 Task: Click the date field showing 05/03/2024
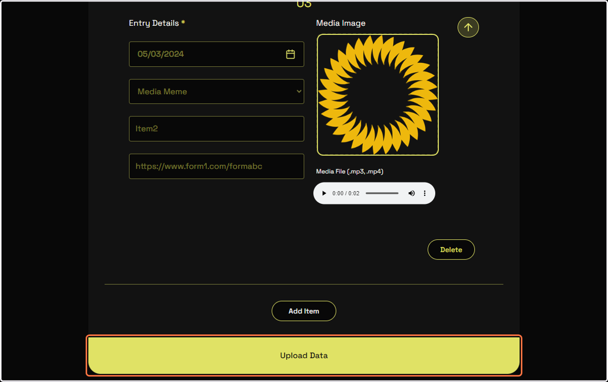click(x=216, y=54)
